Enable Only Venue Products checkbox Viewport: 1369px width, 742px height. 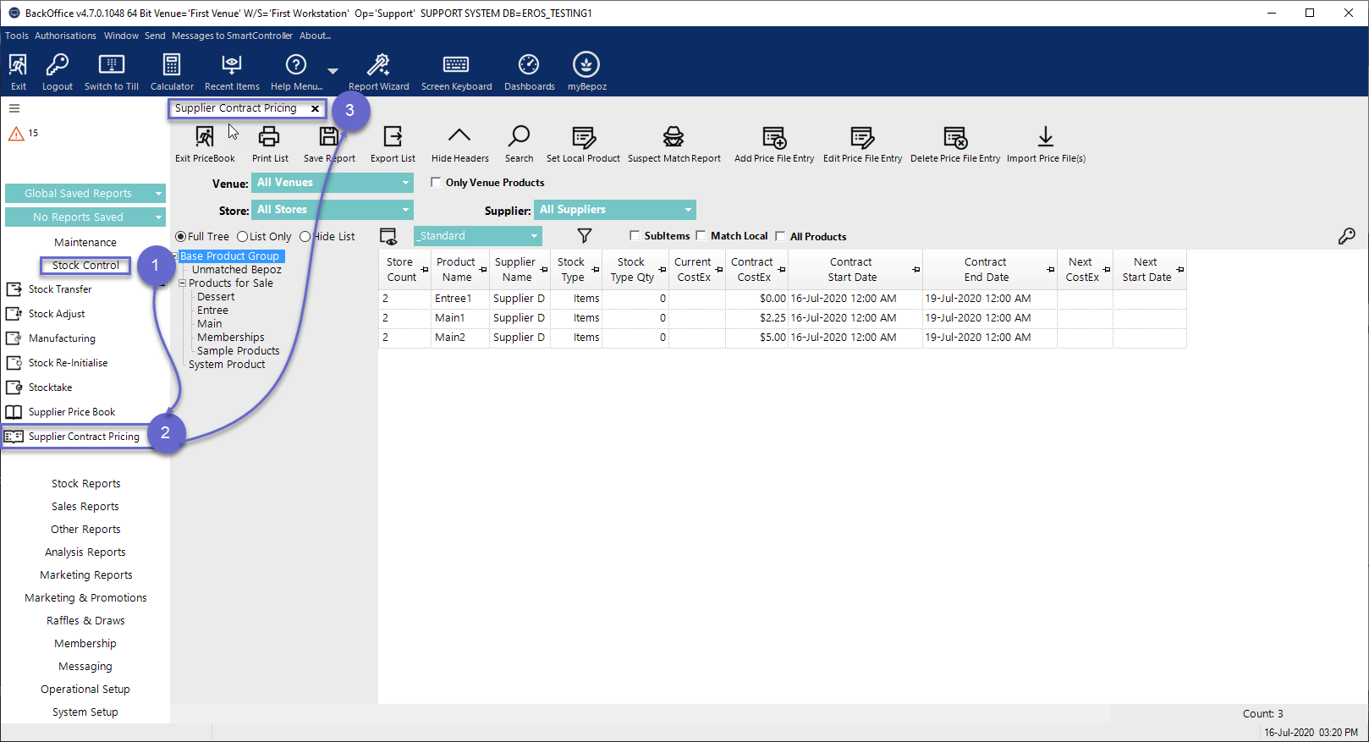point(436,182)
